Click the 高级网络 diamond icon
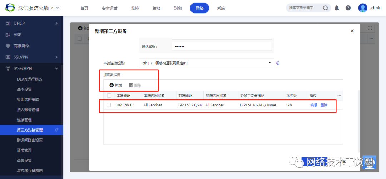Image resolution: width=386 pixels, height=179 pixels. click(8, 46)
